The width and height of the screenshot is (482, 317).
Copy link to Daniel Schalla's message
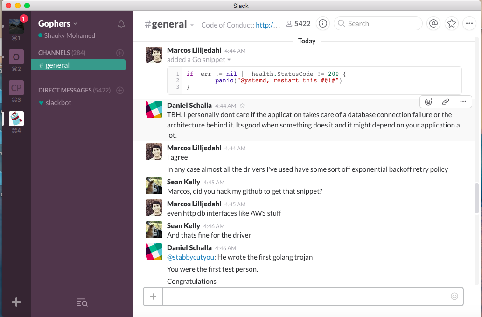click(x=446, y=101)
